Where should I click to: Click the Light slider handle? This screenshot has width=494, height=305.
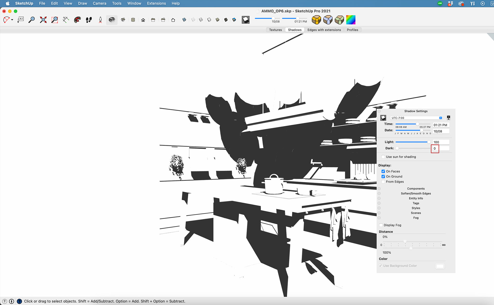[x=429, y=142]
